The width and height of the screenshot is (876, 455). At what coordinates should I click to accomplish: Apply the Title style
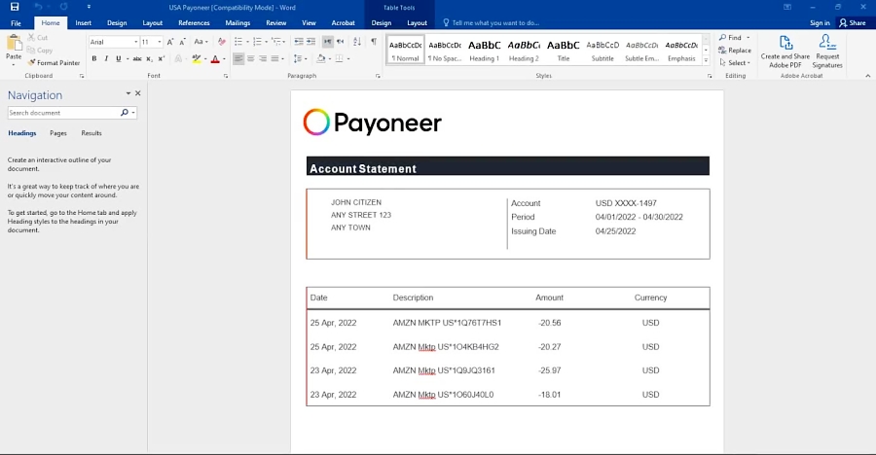tap(564, 50)
